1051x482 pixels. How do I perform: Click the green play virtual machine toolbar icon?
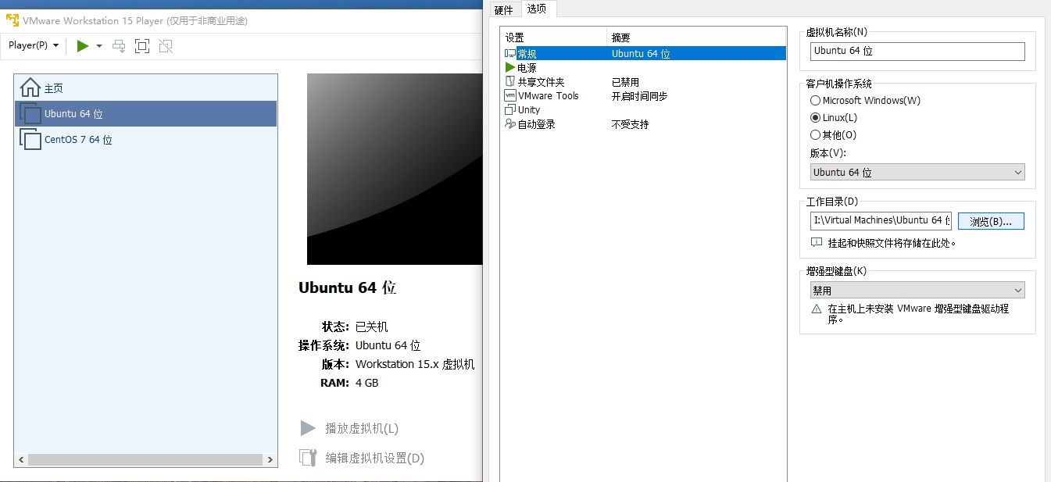click(x=82, y=46)
